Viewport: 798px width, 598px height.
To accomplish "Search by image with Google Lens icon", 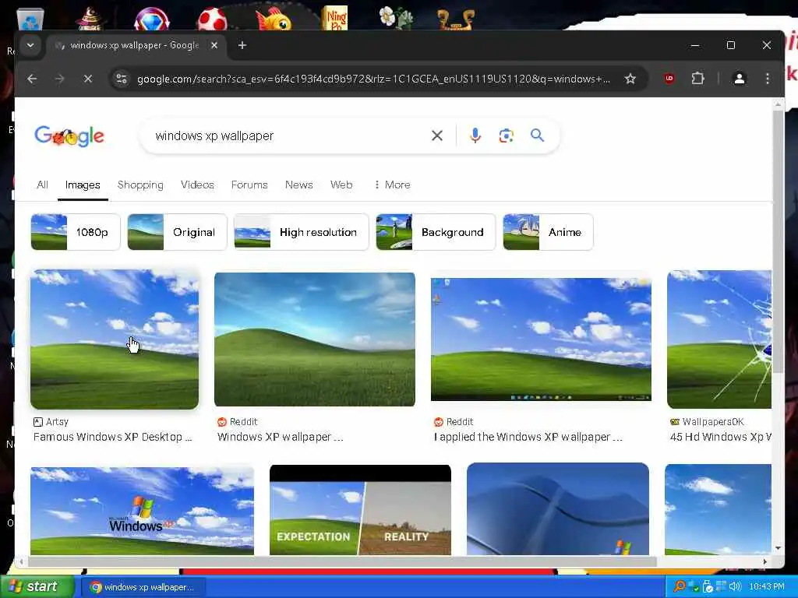I will [x=506, y=135].
